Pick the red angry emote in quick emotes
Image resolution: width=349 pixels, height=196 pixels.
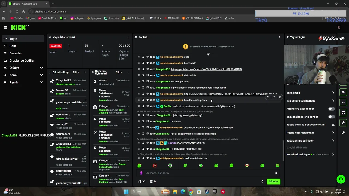pos(155,166)
